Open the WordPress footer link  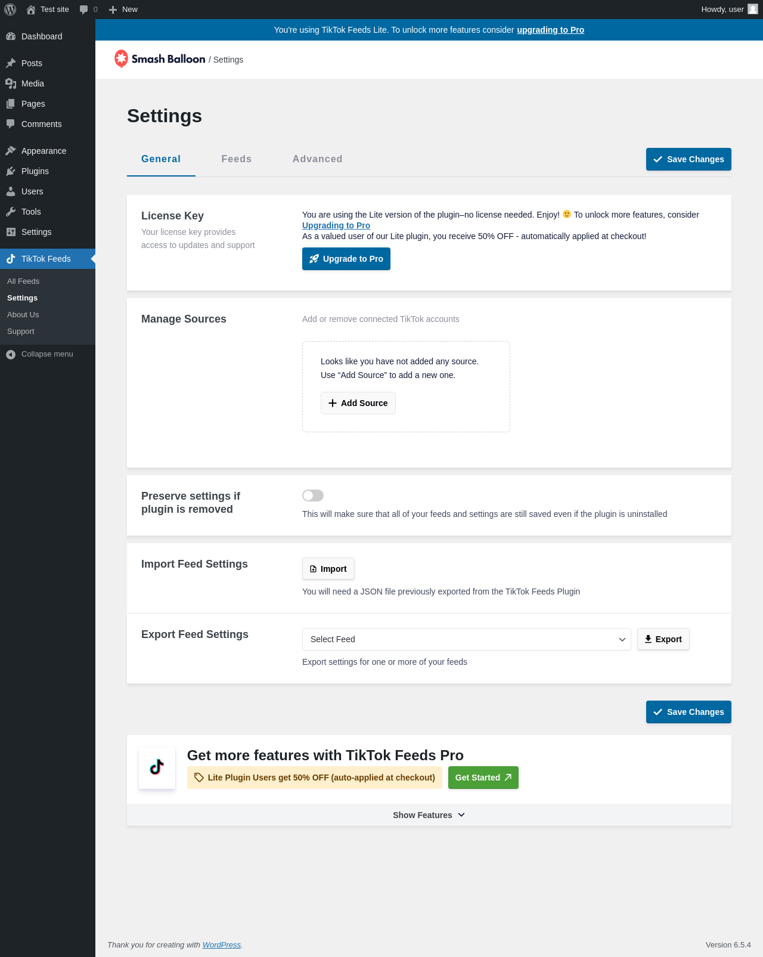click(222, 945)
